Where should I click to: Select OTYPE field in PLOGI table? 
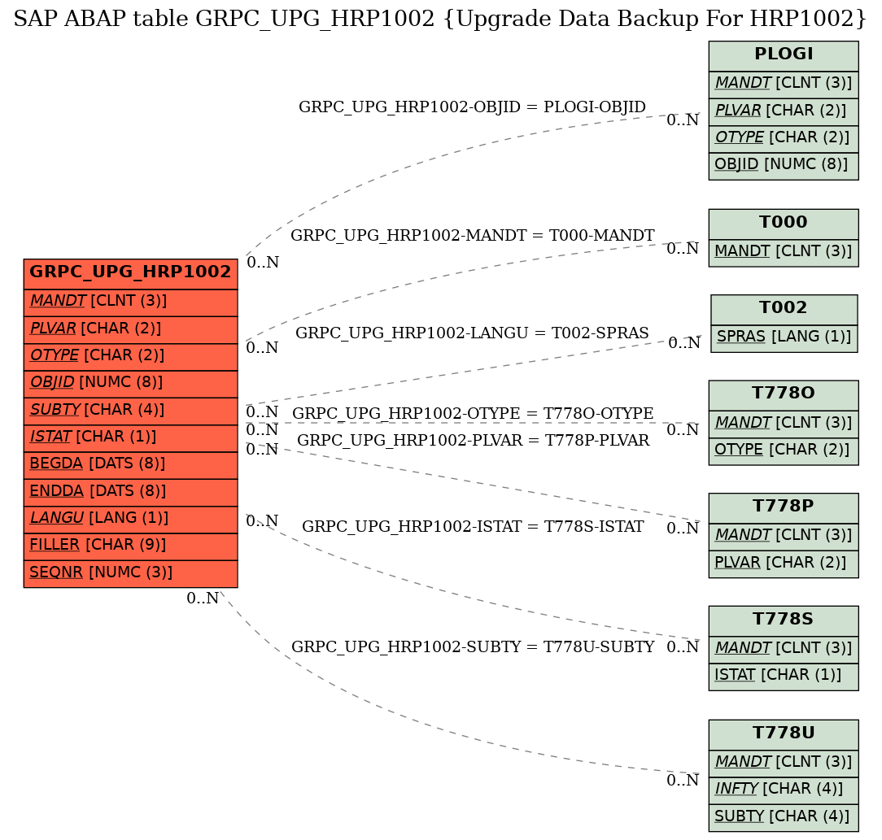[x=784, y=139]
